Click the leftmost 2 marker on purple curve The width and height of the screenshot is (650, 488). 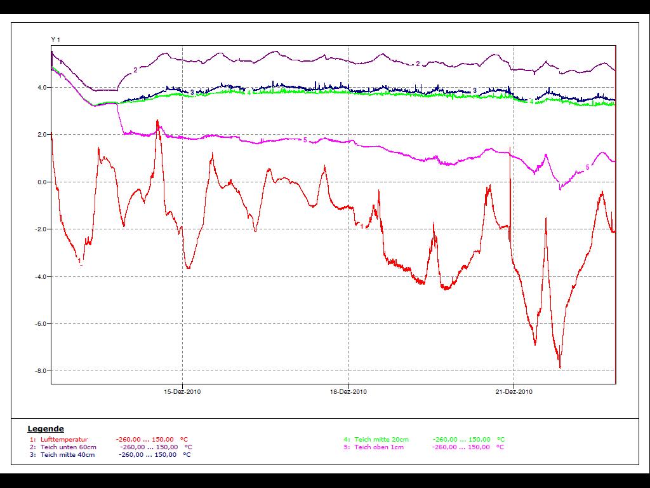(x=135, y=69)
